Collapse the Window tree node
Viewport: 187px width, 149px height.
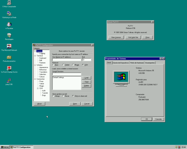35,65
